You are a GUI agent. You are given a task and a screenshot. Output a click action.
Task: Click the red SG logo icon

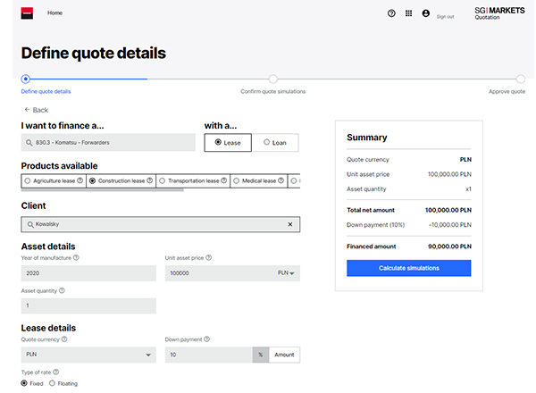pyautogui.click(x=27, y=13)
